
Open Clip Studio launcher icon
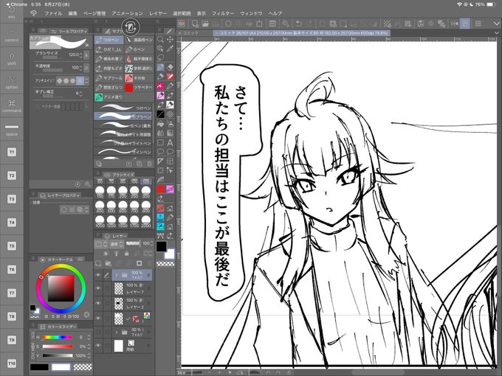click(x=182, y=24)
